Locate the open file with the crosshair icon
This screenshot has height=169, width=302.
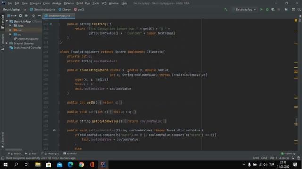click(20, 15)
